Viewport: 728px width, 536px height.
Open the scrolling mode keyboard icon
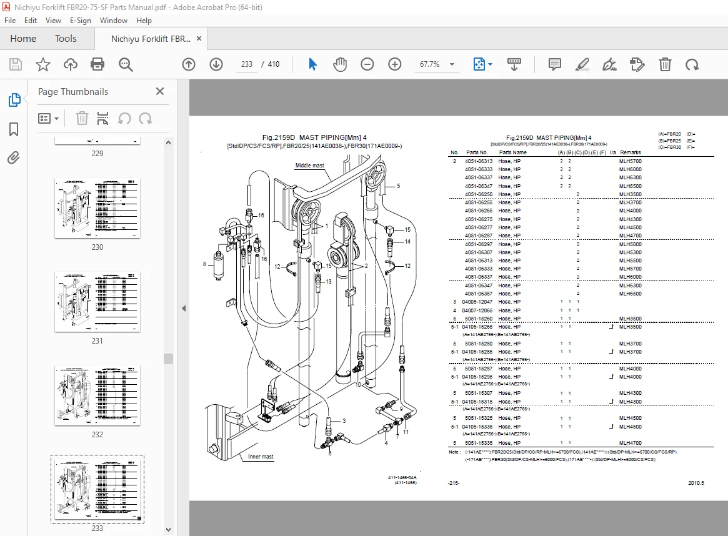click(514, 64)
